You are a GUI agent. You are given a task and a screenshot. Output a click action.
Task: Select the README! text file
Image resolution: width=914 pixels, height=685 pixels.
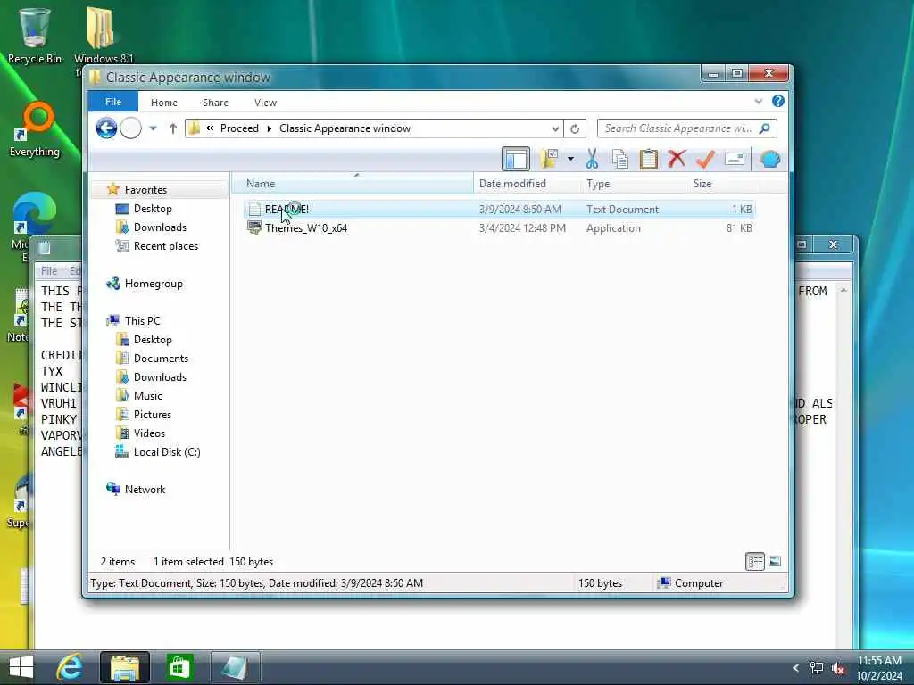[x=500, y=209]
